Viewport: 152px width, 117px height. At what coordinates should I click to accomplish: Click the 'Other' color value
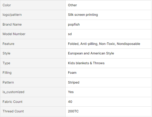72,5
